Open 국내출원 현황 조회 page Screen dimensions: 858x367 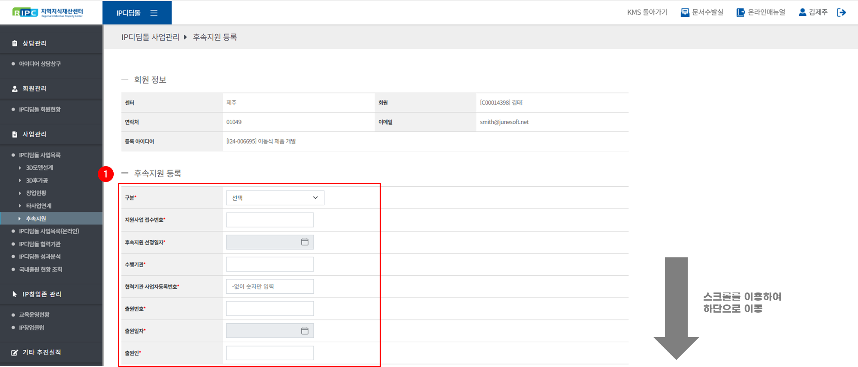tap(41, 269)
